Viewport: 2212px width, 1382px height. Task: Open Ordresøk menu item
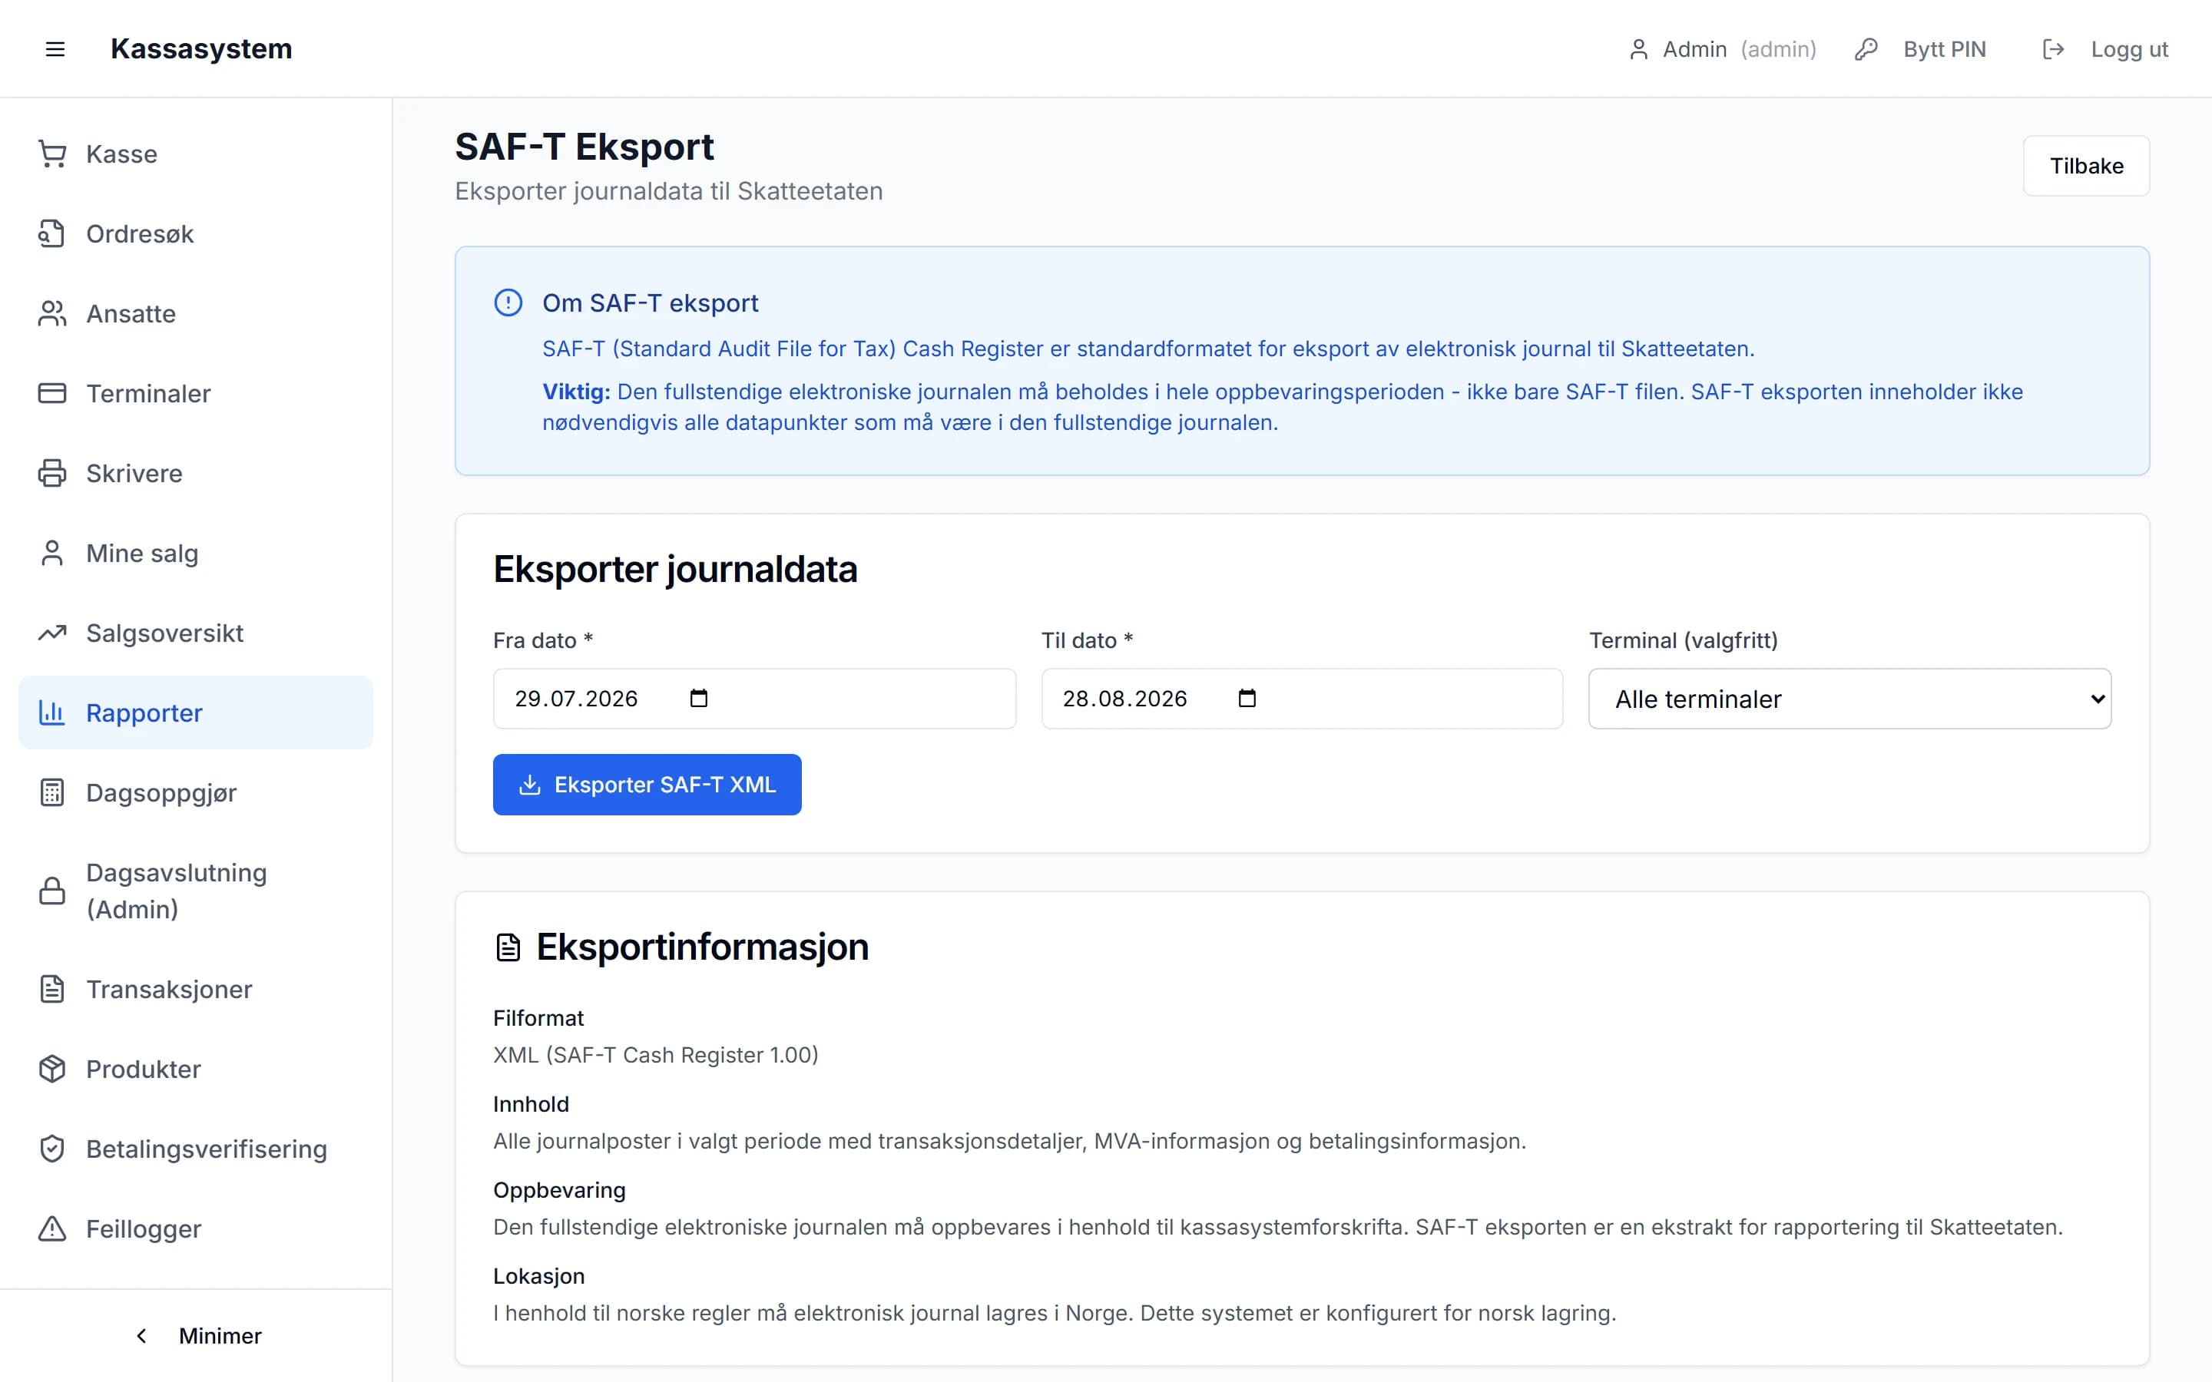(x=196, y=234)
